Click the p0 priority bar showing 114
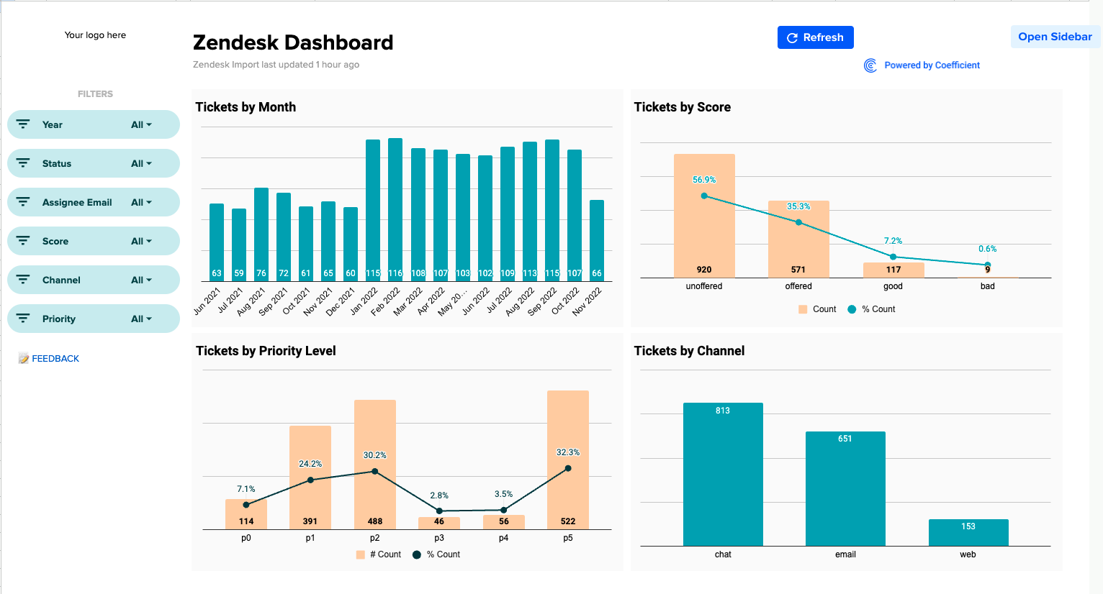Screen dimensions: 1103x594 [x=246, y=514]
